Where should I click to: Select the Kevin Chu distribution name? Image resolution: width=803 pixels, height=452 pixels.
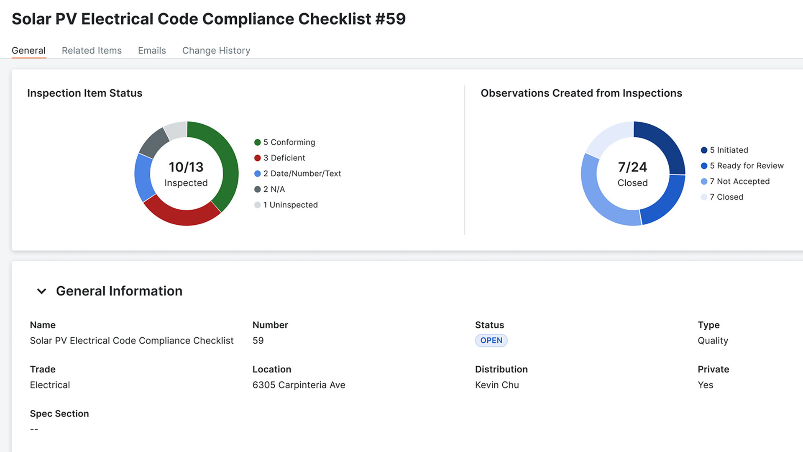pos(497,385)
